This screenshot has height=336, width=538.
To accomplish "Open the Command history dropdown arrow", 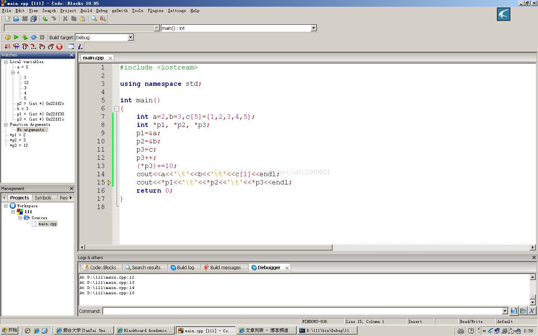I will tap(505, 311).
